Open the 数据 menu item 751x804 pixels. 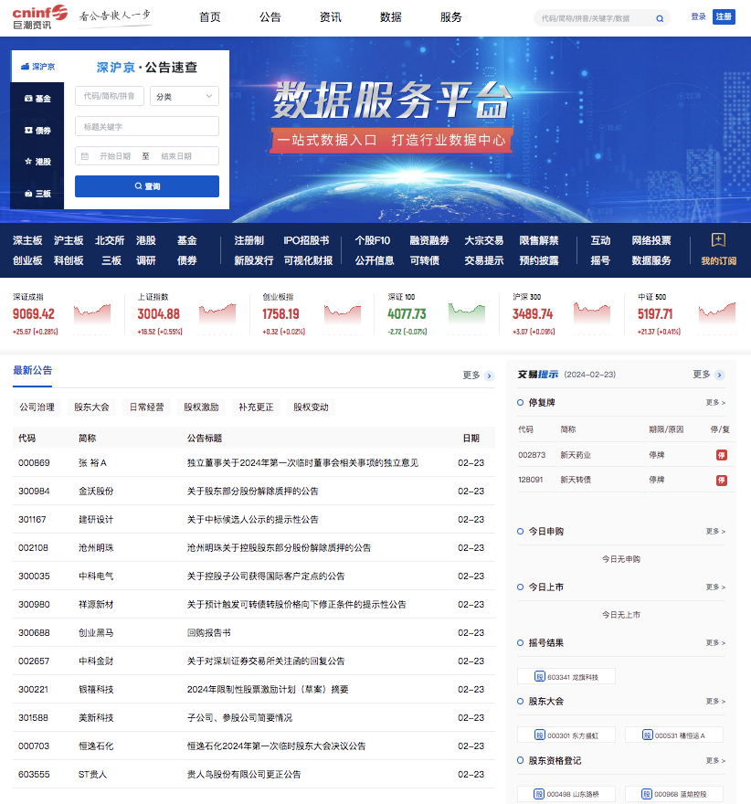391,17
